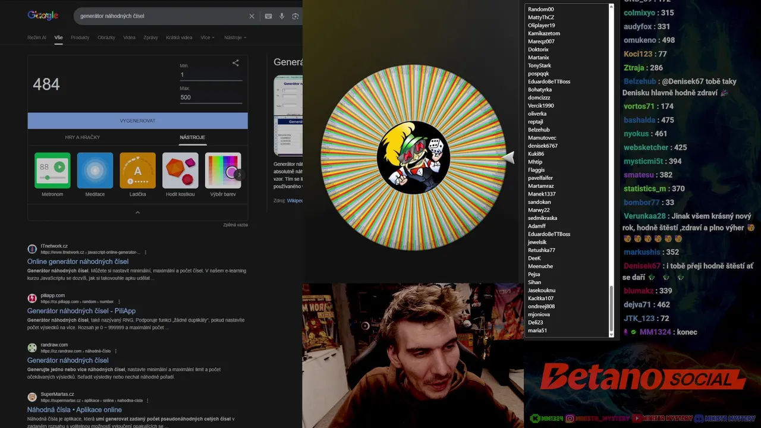
Task: Click chat username omukeno
Action: point(640,40)
